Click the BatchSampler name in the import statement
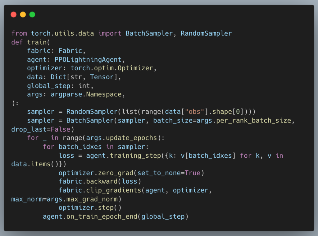 tap(149, 33)
